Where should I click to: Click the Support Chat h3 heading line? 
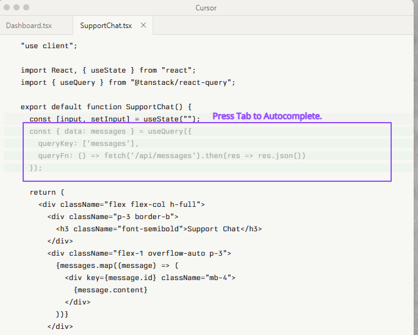(159, 229)
